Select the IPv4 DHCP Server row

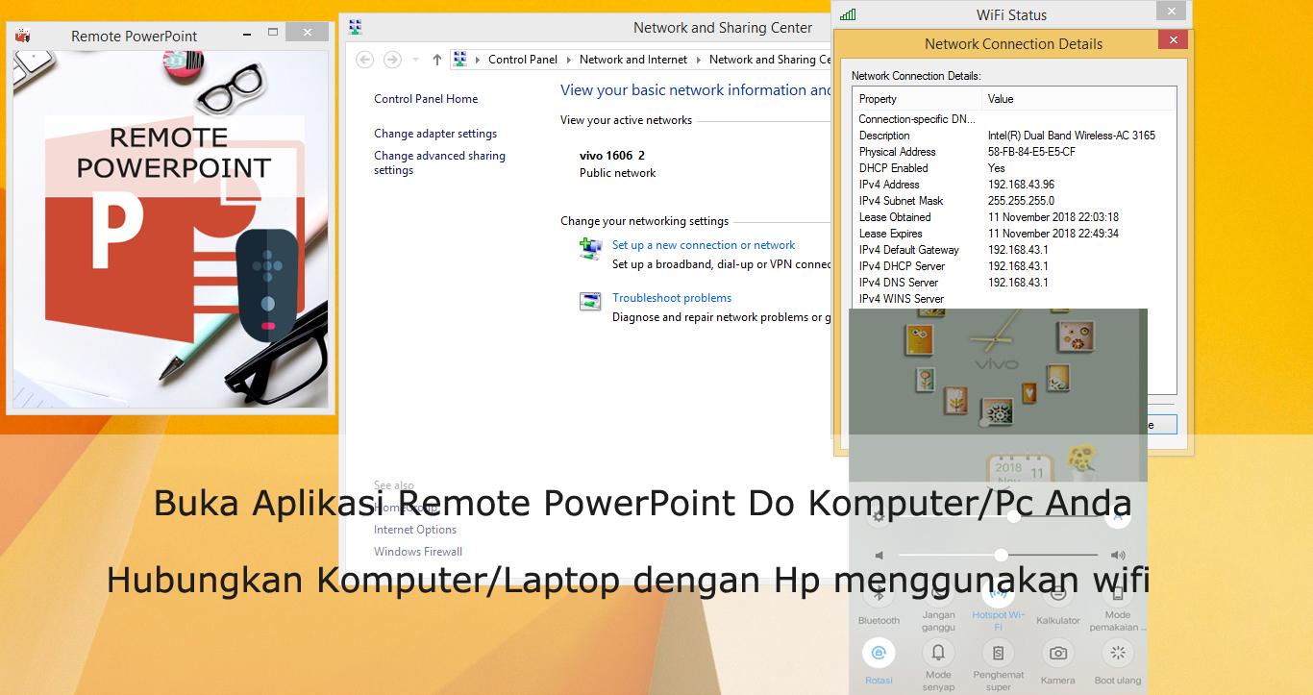(x=1014, y=266)
